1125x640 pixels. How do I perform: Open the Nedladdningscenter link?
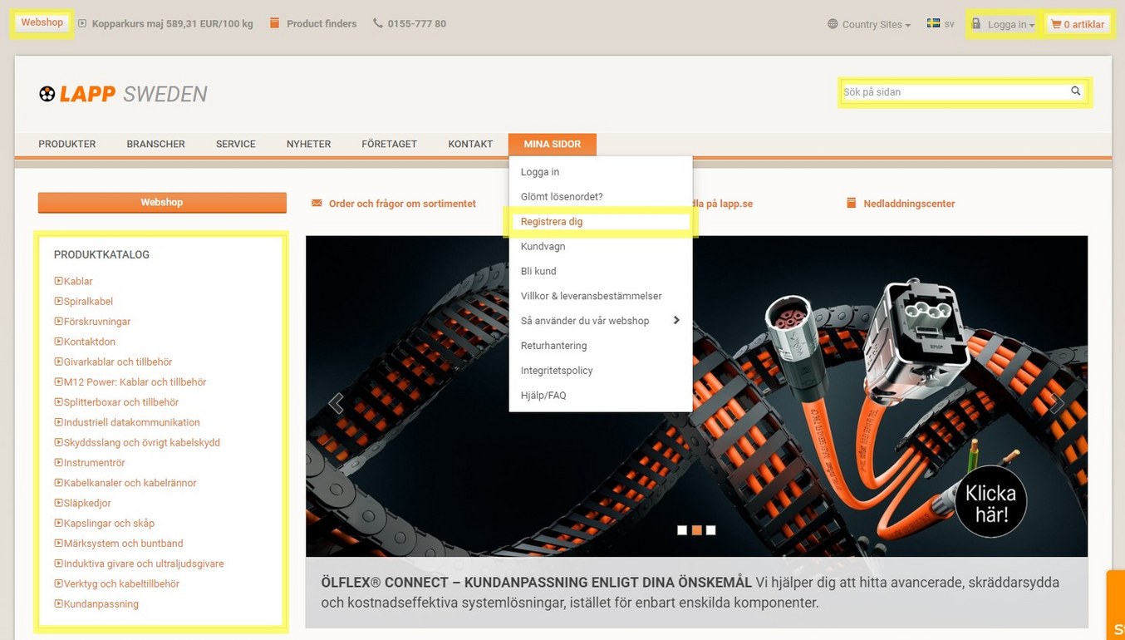point(909,204)
